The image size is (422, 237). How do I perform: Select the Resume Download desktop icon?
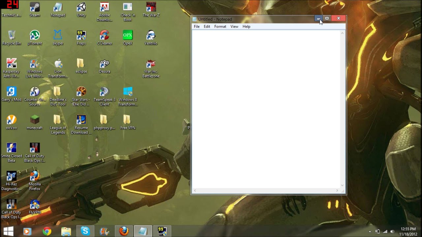point(81,125)
